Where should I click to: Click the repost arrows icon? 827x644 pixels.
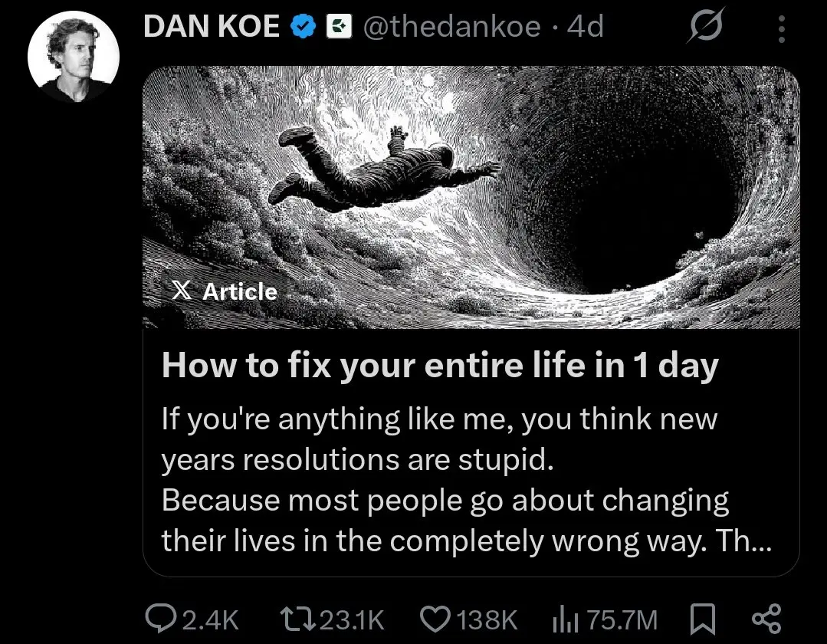point(297,619)
